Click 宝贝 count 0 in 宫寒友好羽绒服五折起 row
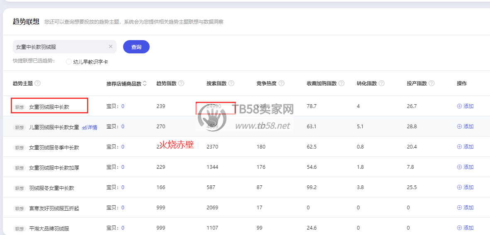 123,208
